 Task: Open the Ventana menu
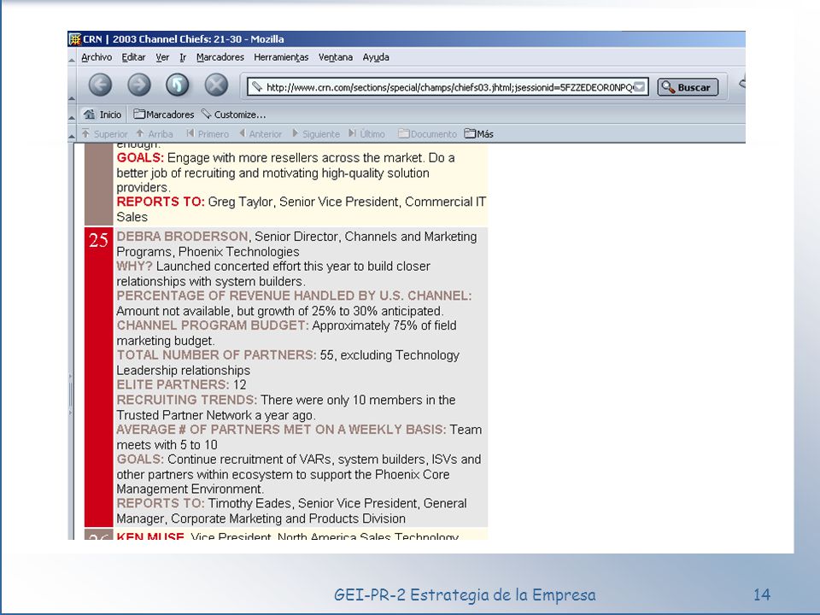pos(336,57)
